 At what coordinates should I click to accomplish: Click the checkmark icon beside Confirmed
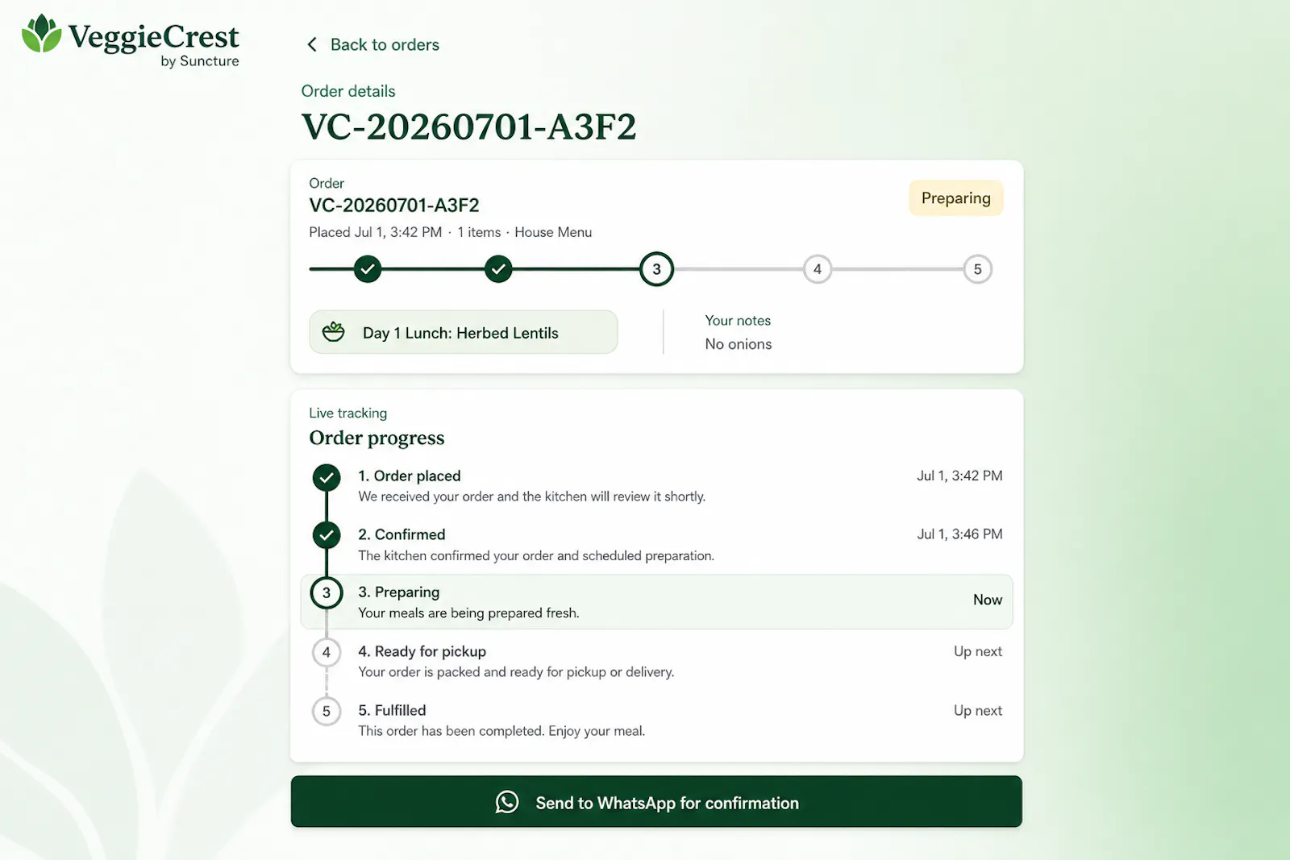click(x=327, y=535)
